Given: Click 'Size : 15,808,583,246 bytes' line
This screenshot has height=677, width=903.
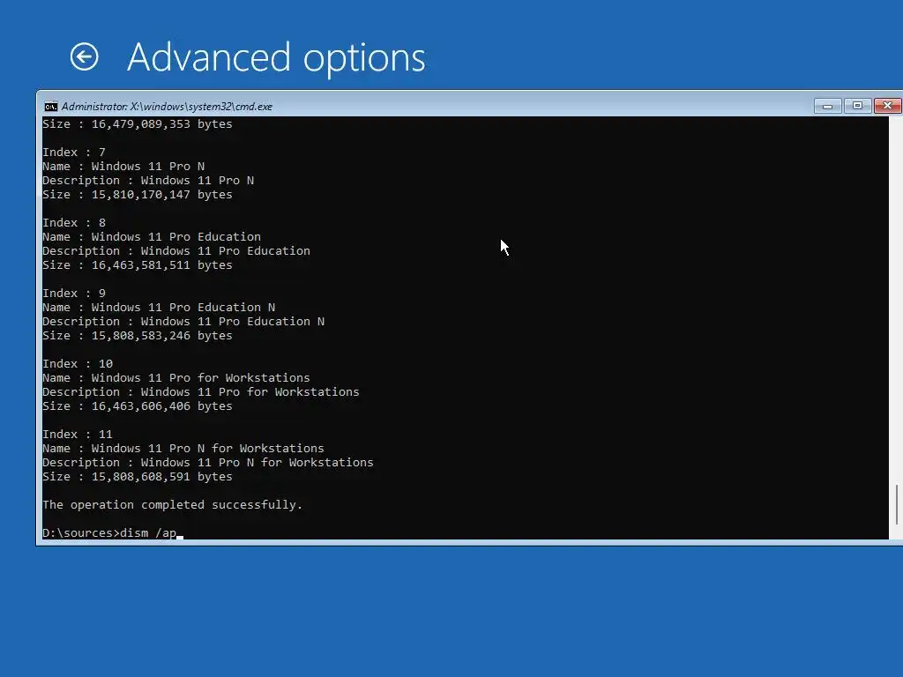Looking at the screenshot, I should tap(137, 336).
